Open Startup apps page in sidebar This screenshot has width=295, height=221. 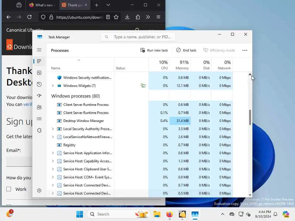(x=39, y=96)
